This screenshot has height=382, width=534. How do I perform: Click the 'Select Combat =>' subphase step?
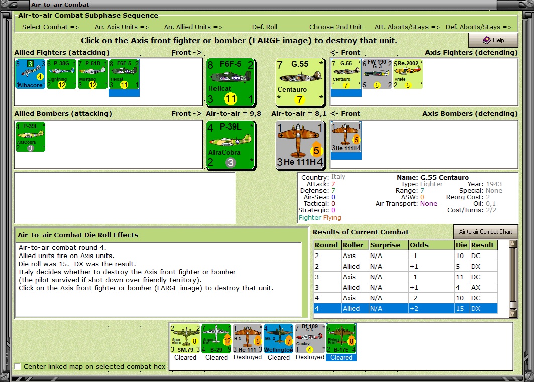pos(50,27)
